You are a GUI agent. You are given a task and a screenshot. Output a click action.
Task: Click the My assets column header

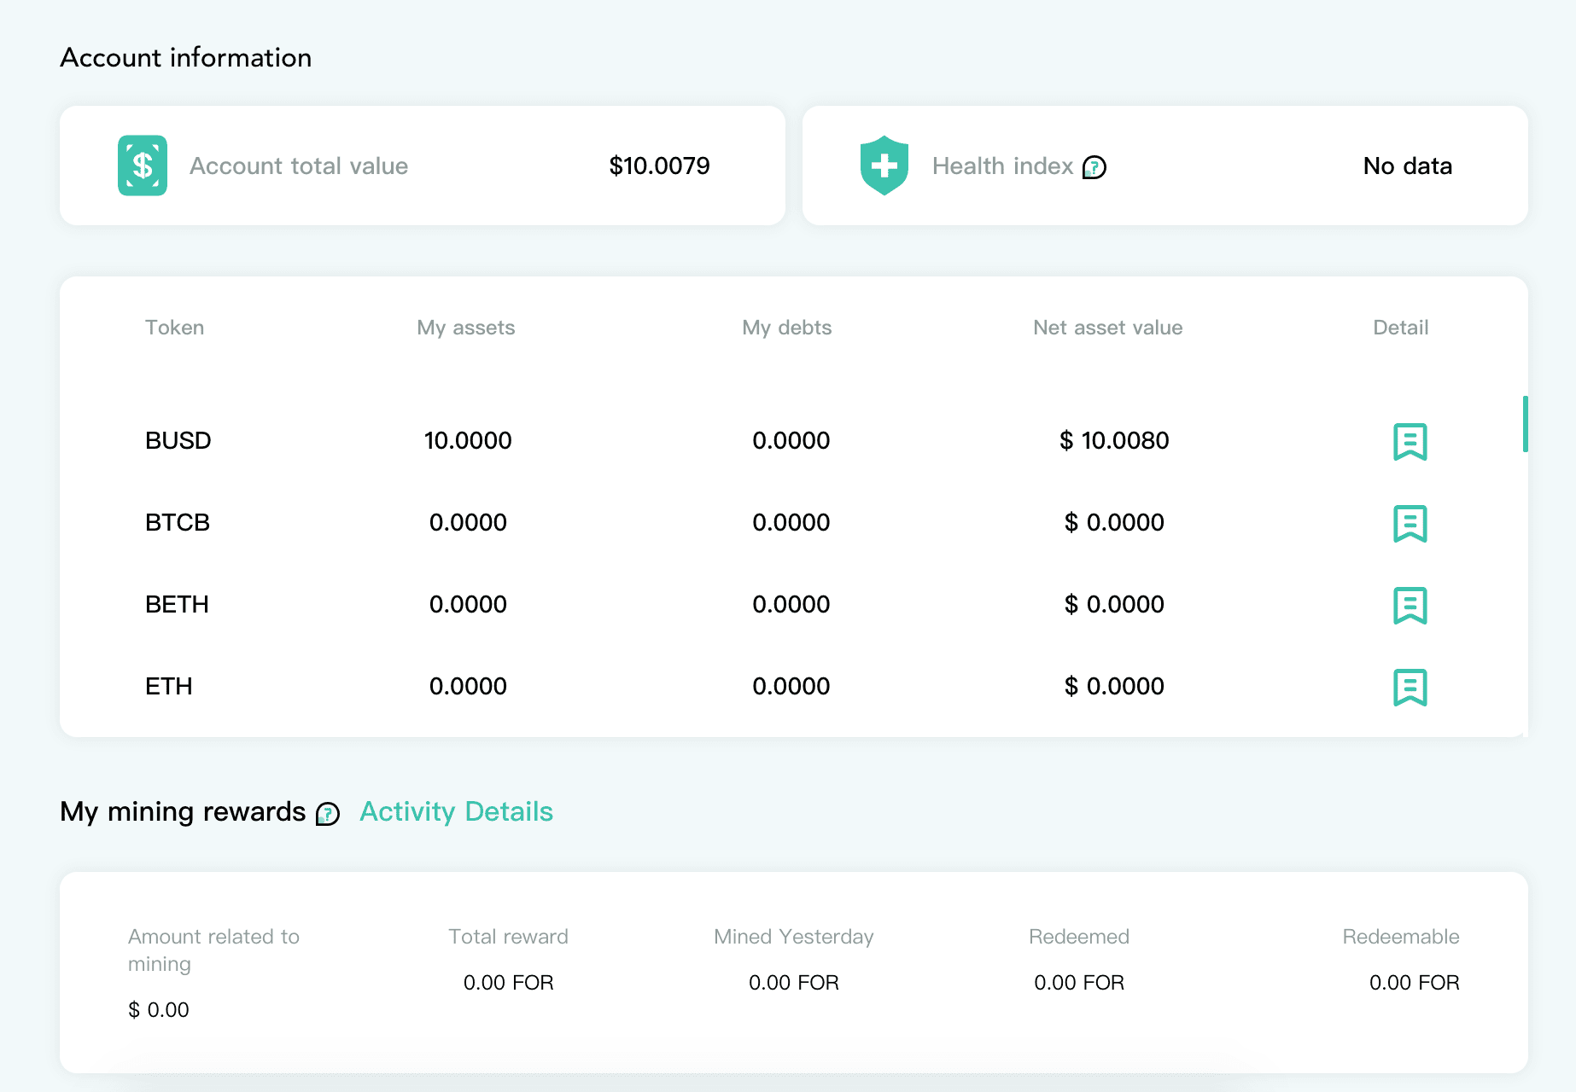466,328
